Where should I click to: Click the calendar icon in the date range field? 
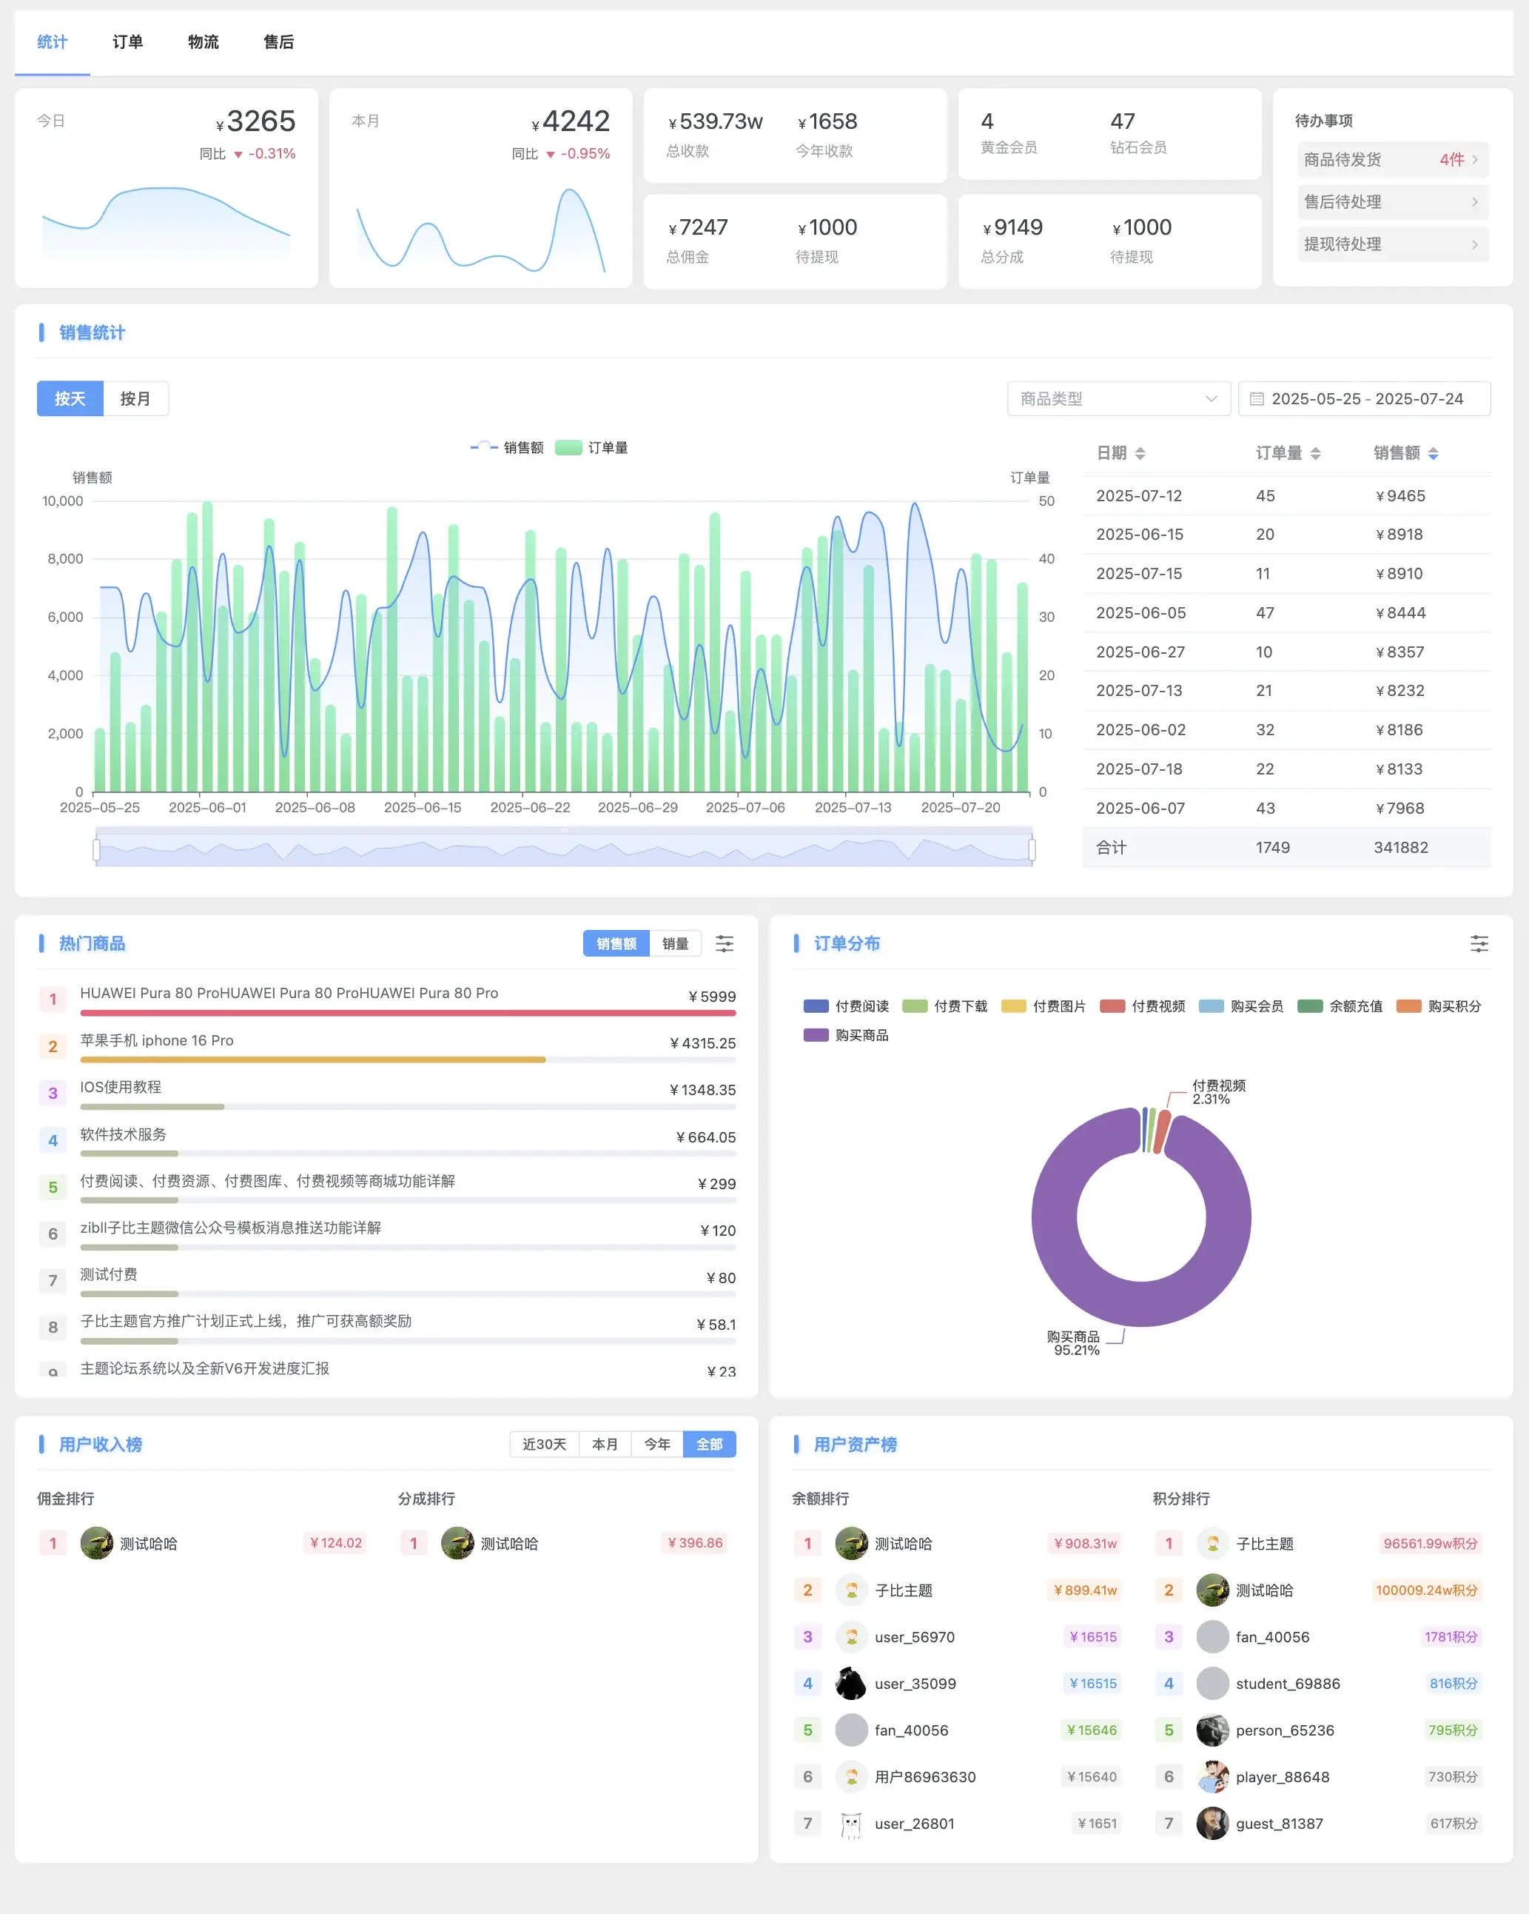(1257, 400)
